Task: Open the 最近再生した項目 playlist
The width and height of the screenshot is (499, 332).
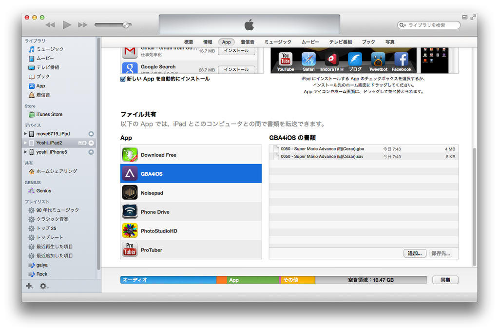Action: 51,247
